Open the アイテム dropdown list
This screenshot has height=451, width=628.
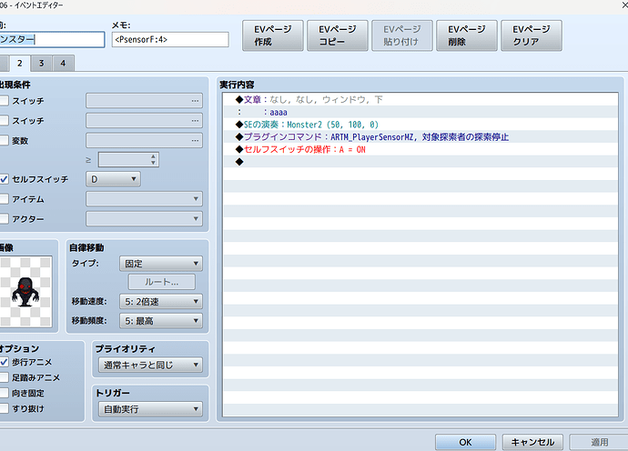pyautogui.click(x=144, y=198)
